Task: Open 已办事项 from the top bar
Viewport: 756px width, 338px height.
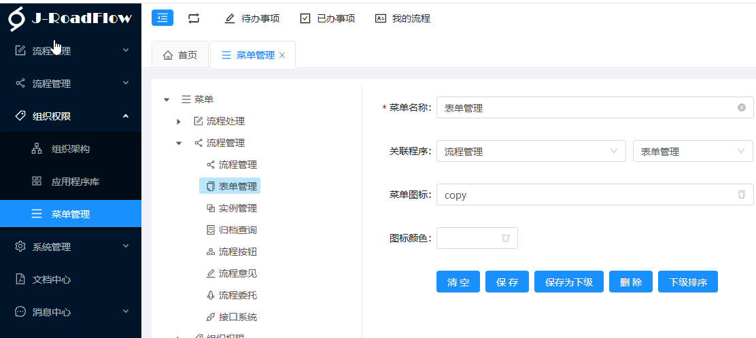Action: point(328,18)
